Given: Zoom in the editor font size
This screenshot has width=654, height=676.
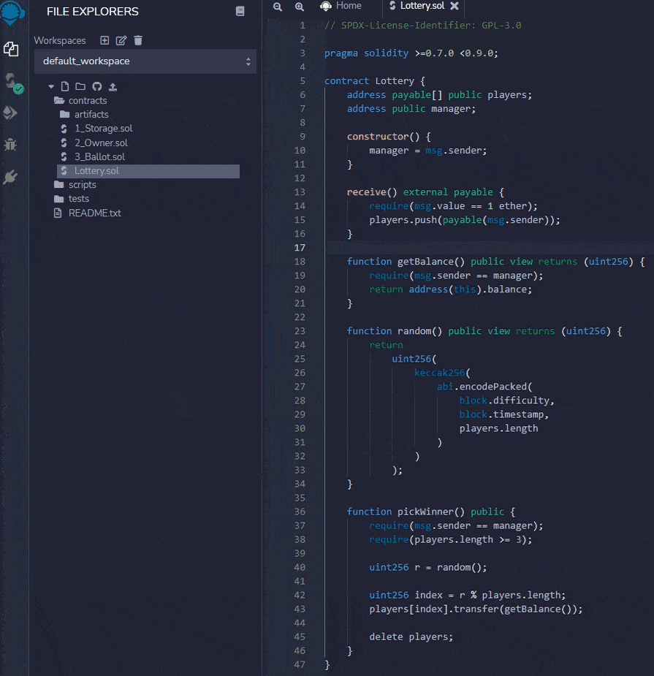Looking at the screenshot, I should point(300,6).
